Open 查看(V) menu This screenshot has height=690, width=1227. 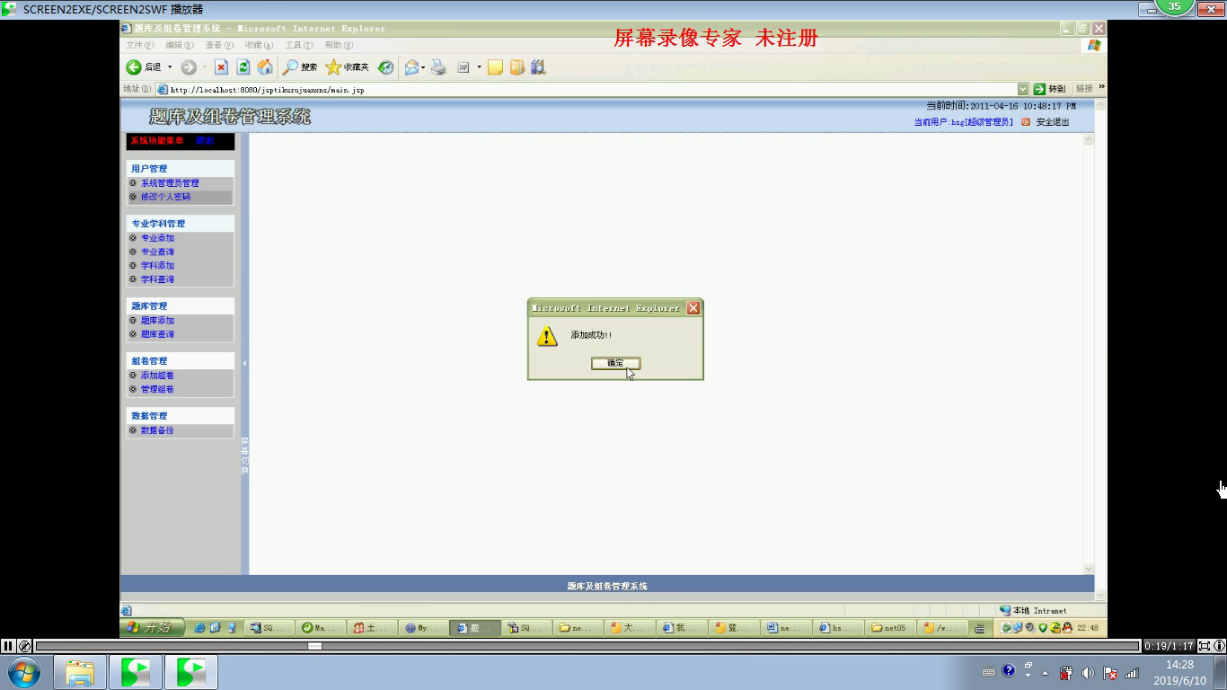tap(218, 45)
